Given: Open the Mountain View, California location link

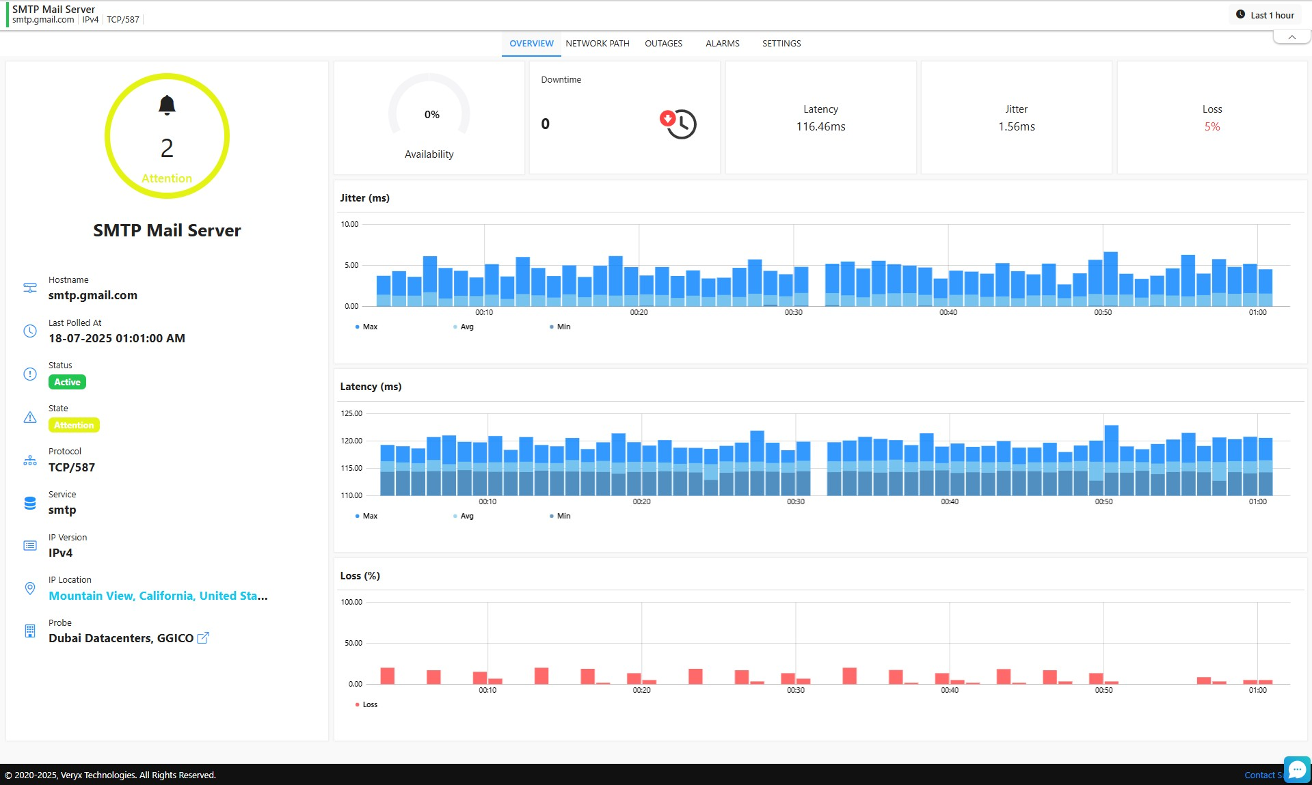Looking at the screenshot, I should (158, 596).
